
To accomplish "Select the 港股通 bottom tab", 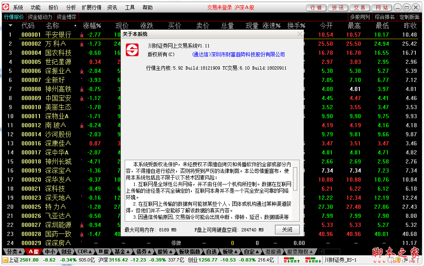I will 273,252.
